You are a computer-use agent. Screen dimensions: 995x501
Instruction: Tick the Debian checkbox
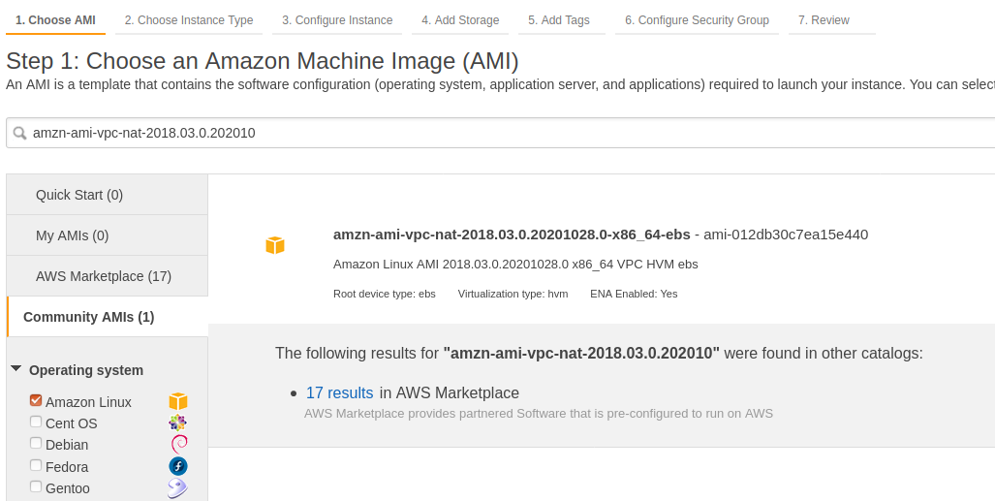point(36,443)
